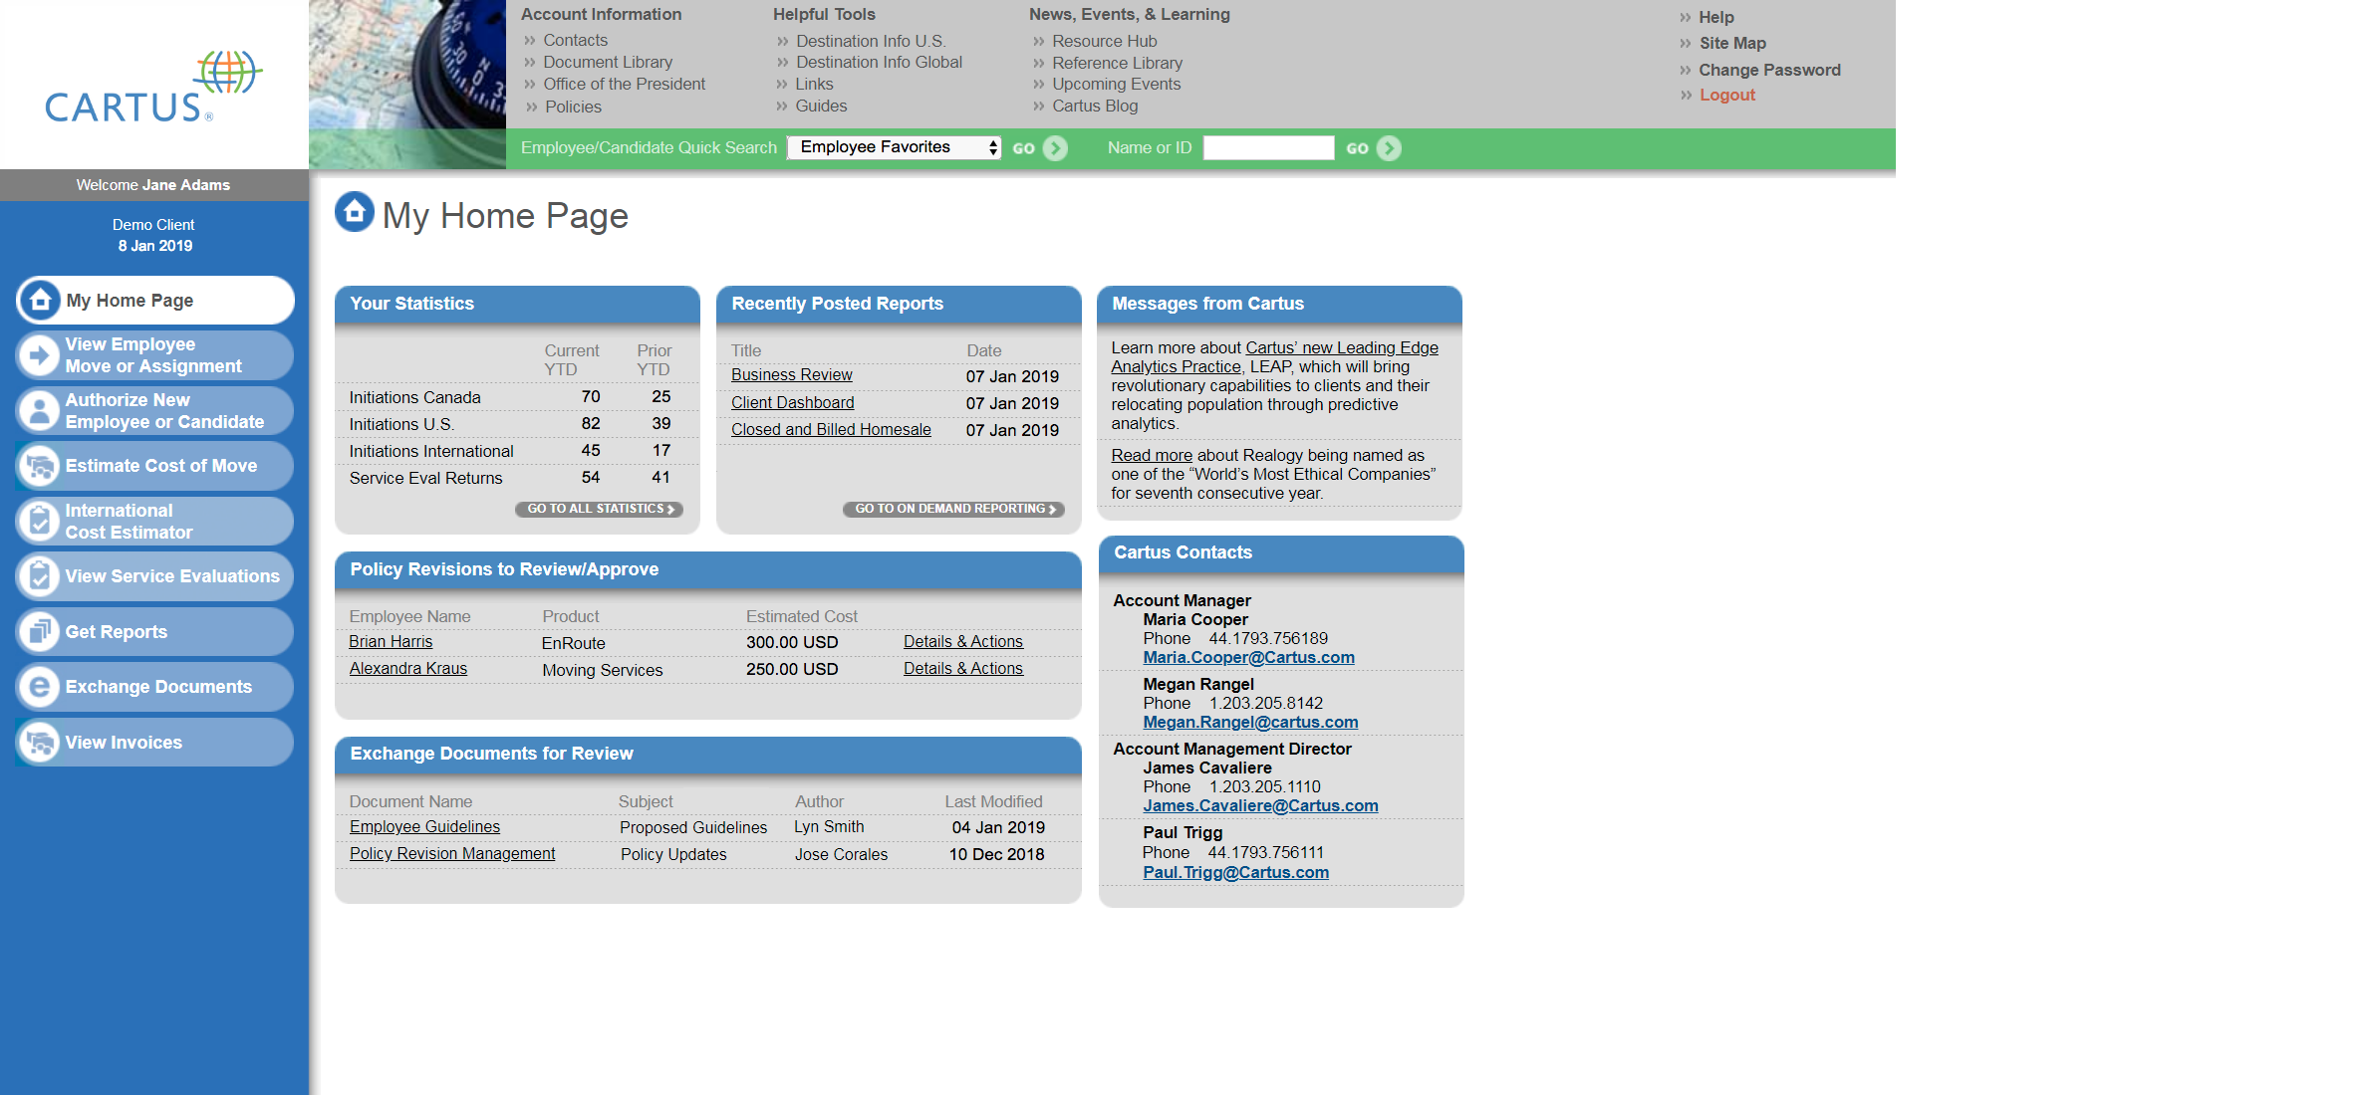Click Go To On Demand Reporting button
The image size is (2373, 1095).
pos(953,509)
